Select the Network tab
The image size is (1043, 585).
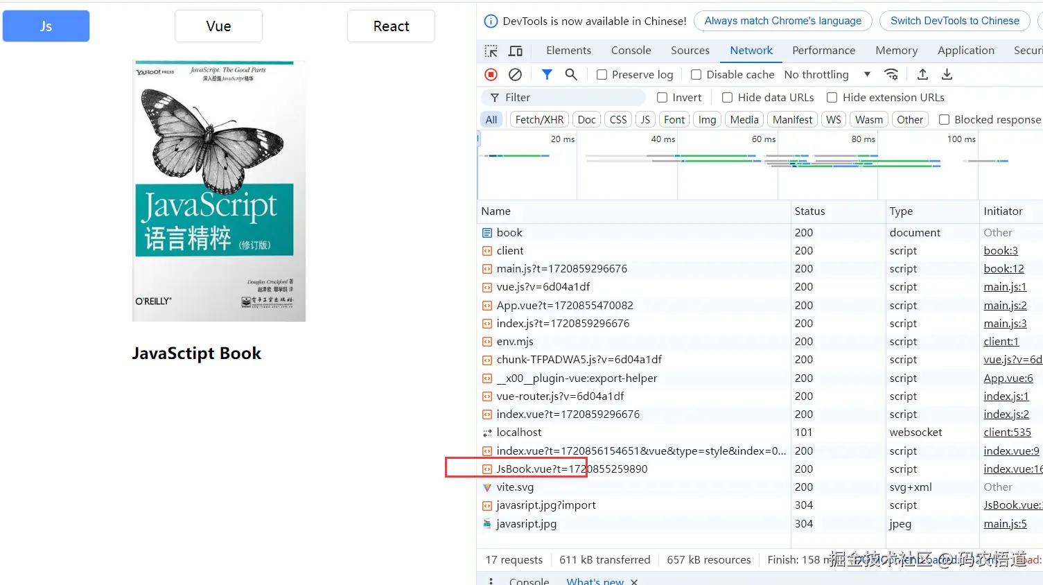[751, 51]
